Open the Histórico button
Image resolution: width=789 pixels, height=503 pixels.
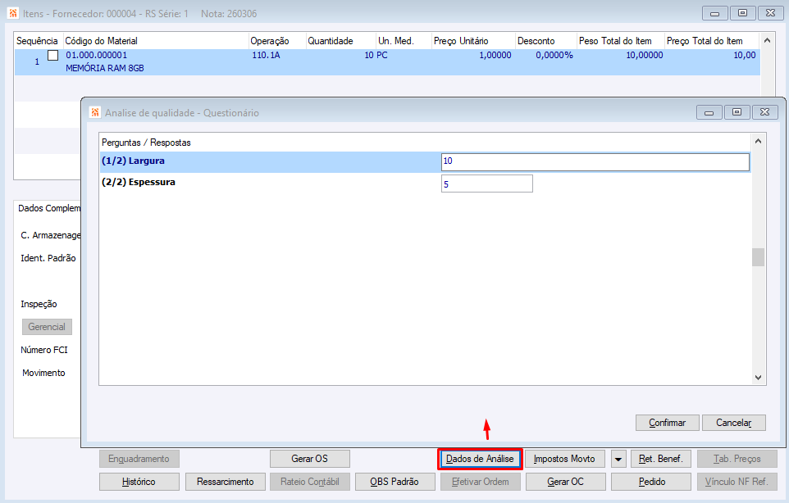point(139,482)
